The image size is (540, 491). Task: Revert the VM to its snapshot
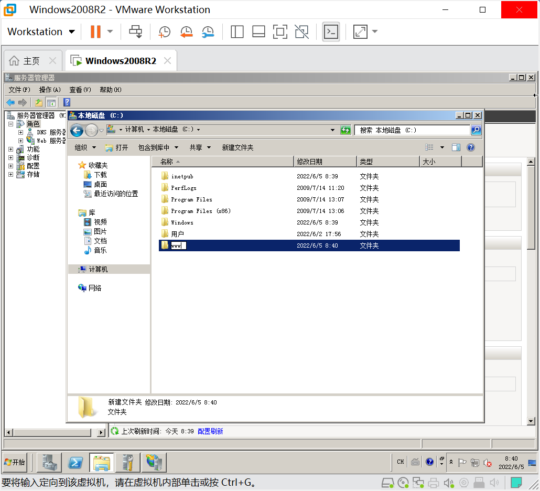(x=186, y=31)
